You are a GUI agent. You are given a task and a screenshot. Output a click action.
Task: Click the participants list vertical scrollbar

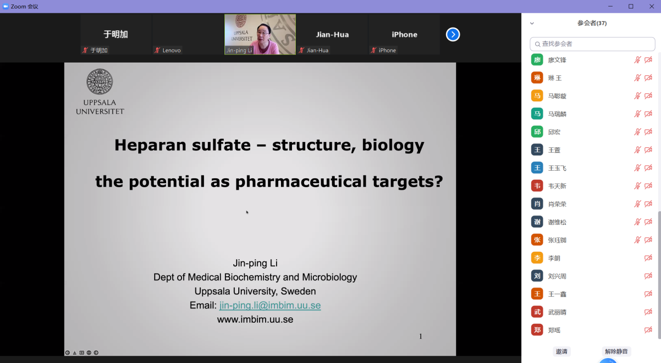pos(659,273)
